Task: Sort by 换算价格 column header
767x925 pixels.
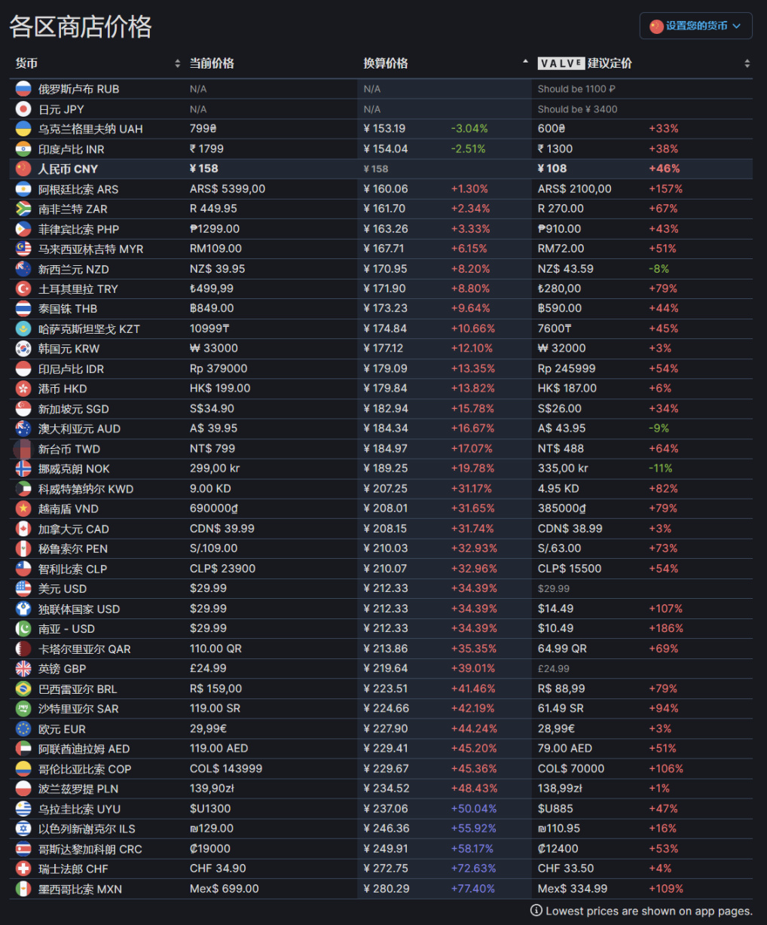Action: tap(386, 63)
